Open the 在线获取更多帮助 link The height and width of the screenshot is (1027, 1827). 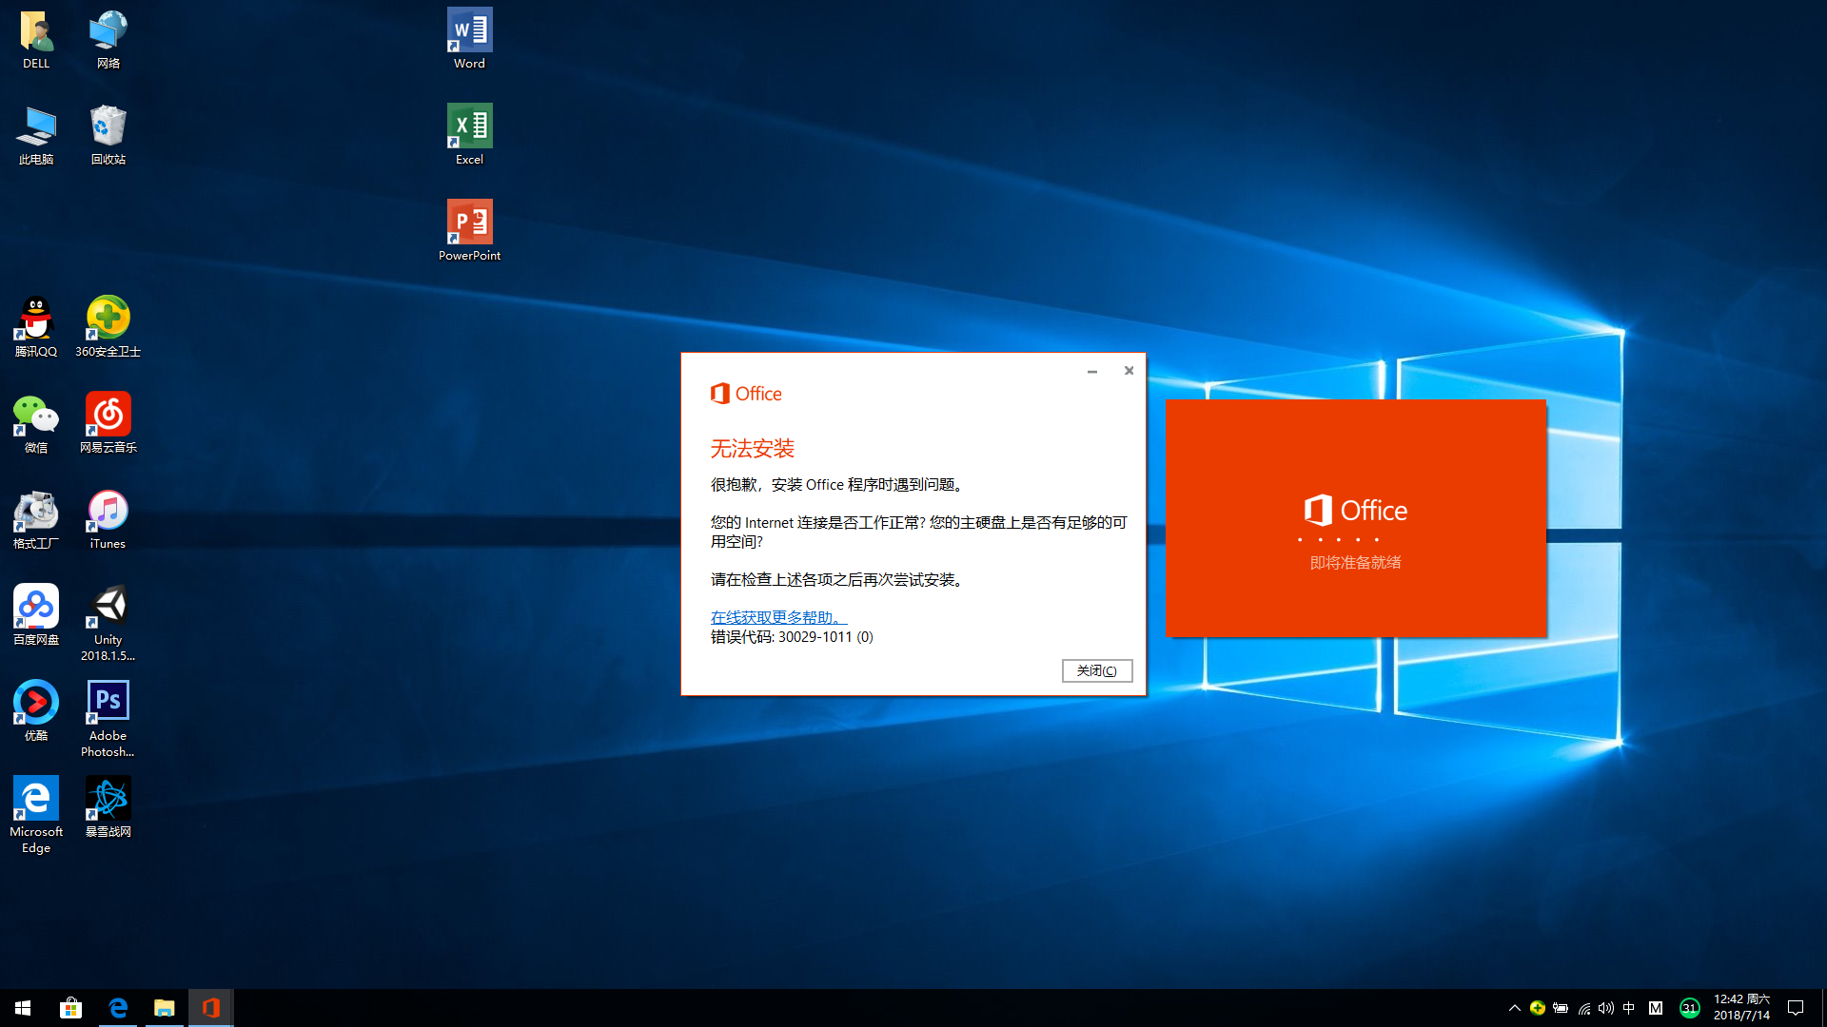click(x=778, y=617)
